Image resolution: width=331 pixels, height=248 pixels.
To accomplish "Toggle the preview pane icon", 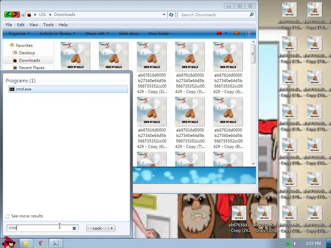I will 237,33.
